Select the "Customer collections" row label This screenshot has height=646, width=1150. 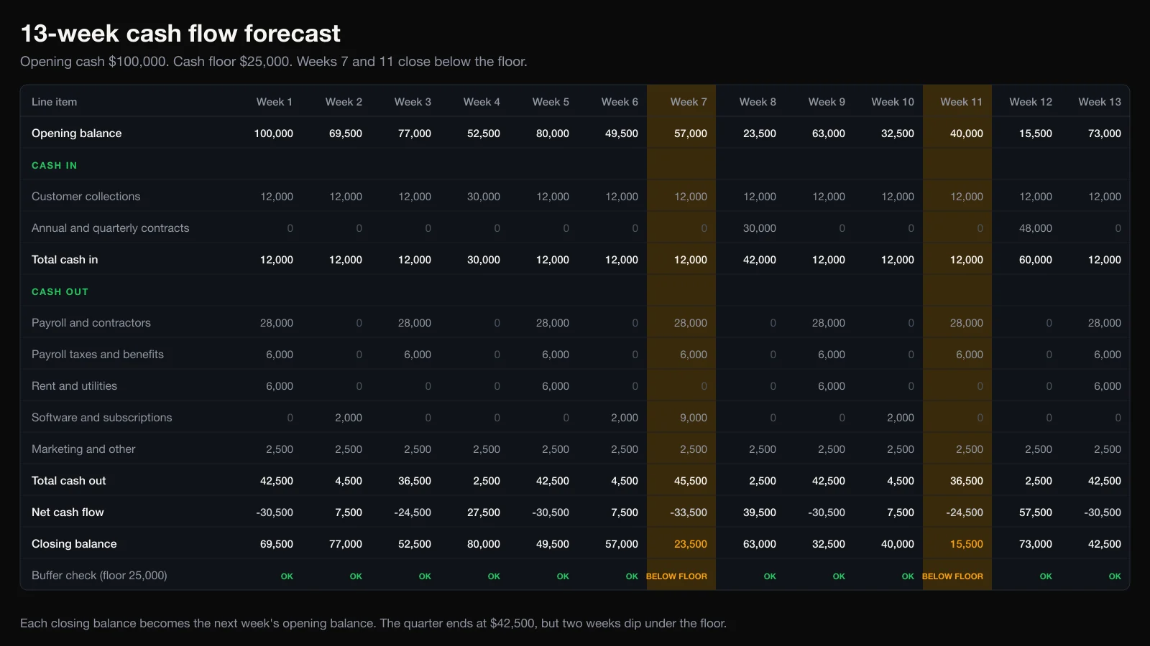coord(86,197)
